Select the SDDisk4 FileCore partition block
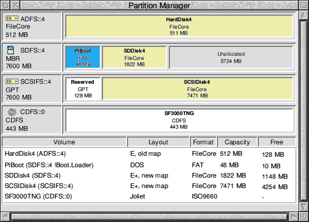This screenshot has height=222, width=309. click(134, 57)
